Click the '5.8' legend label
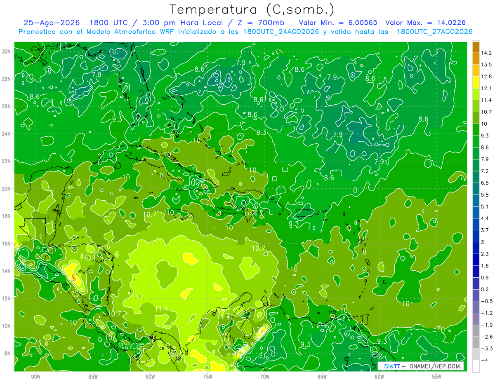 pos(485,195)
